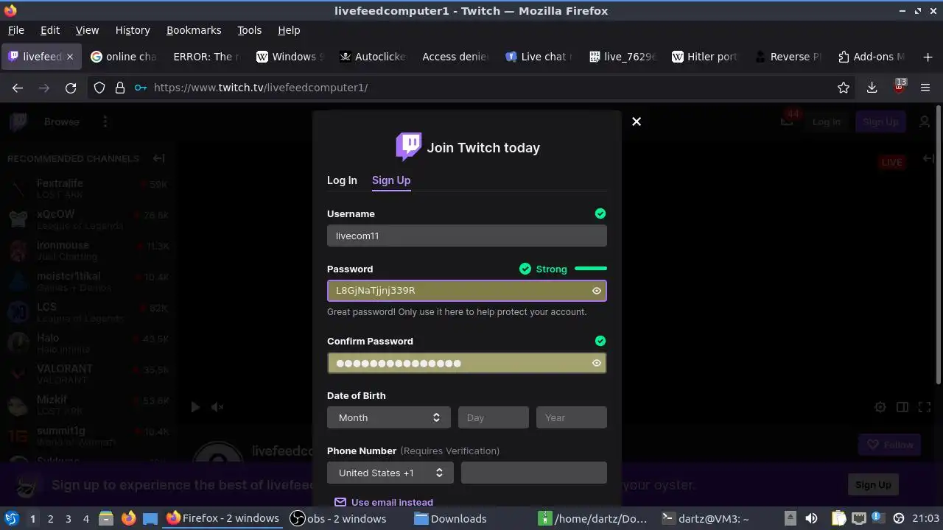Click the clipboard tray icon
This screenshot has width=943, height=530.
[x=840, y=518]
